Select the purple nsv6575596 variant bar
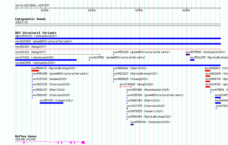 tap(188, 55)
